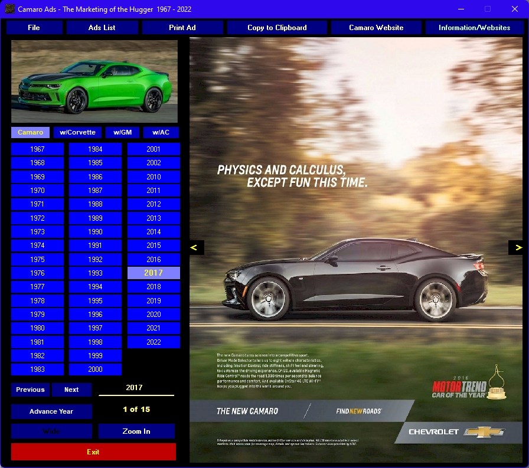Show the previous ad with left arrow

pos(197,247)
